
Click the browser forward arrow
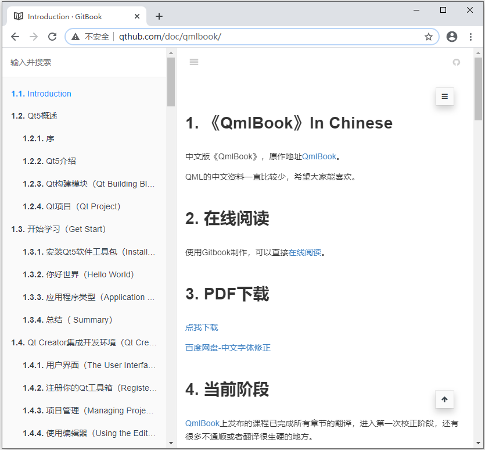34,37
